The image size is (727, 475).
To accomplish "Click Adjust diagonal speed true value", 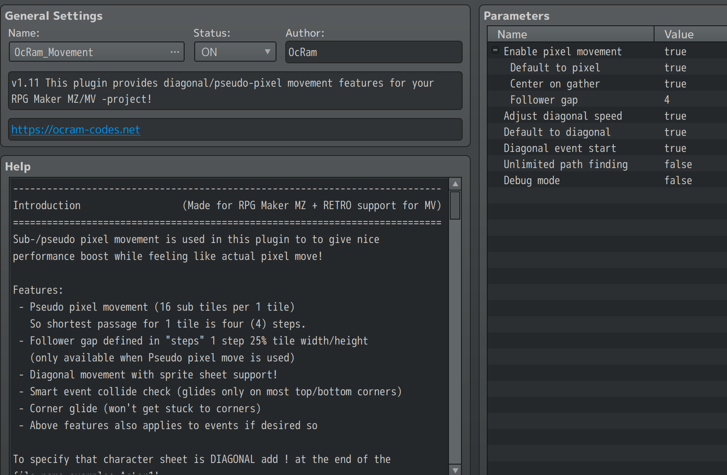I will pos(675,116).
